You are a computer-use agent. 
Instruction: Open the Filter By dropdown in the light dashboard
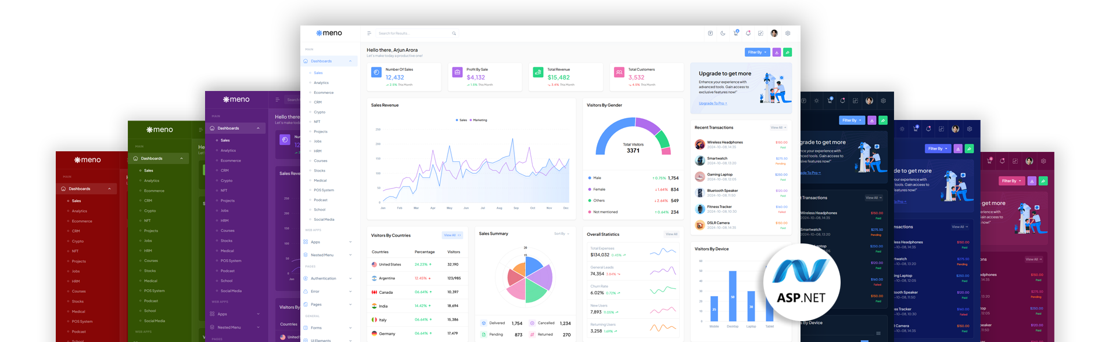pos(757,52)
